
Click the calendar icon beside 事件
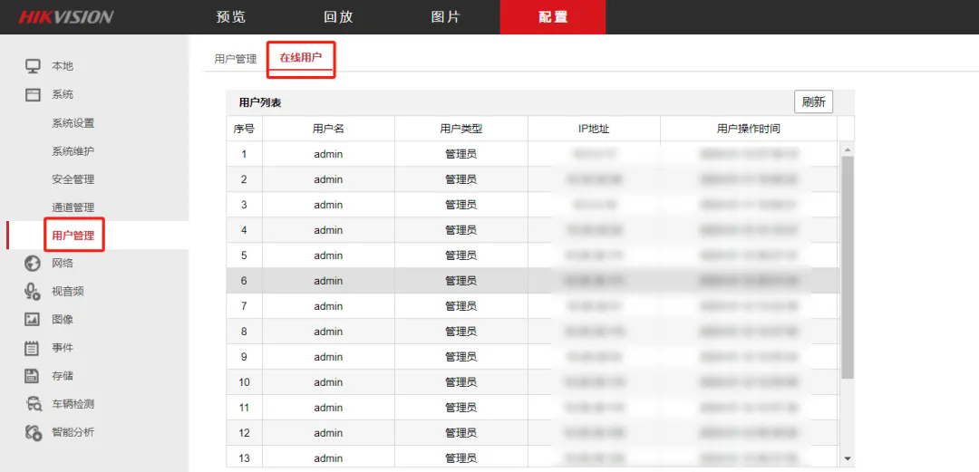pos(33,348)
